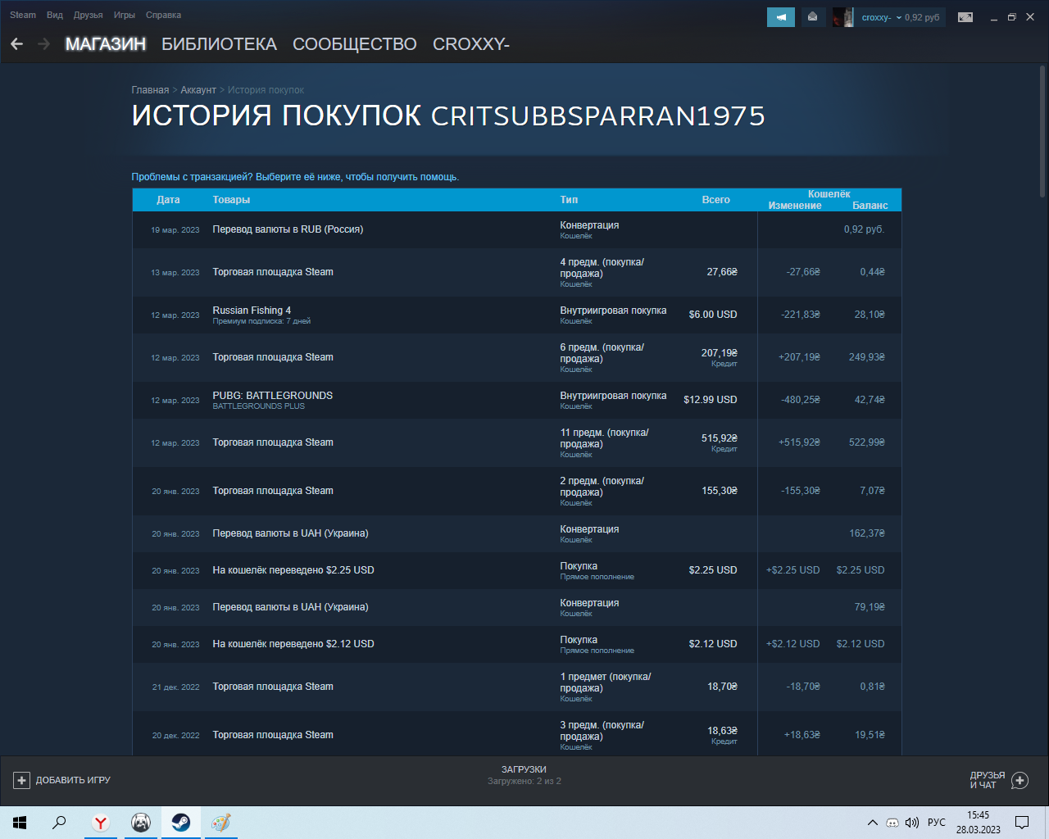Click the Товары column header
The image size is (1049, 839).
(x=231, y=200)
